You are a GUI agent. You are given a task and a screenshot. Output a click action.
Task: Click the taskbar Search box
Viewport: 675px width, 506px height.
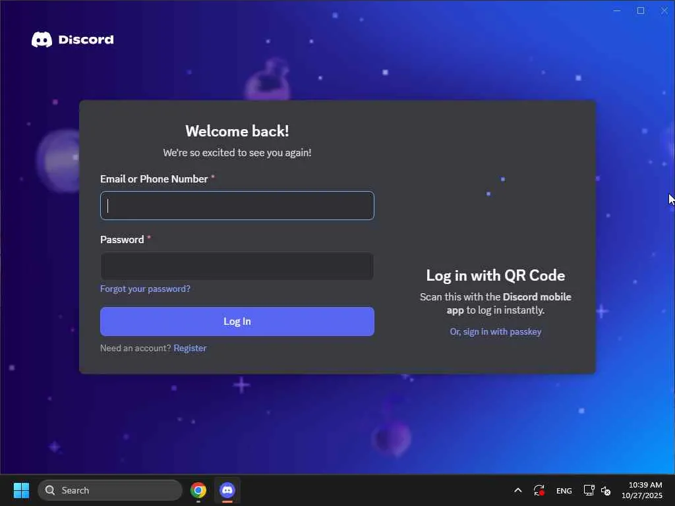point(110,490)
